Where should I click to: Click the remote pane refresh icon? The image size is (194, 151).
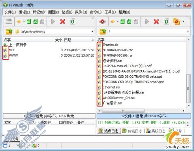[x=166, y=21]
